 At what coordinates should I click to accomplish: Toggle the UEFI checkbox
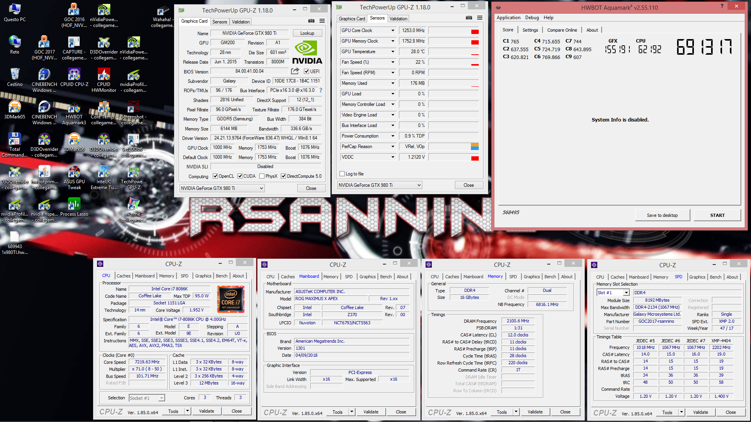pyautogui.click(x=307, y=72)
